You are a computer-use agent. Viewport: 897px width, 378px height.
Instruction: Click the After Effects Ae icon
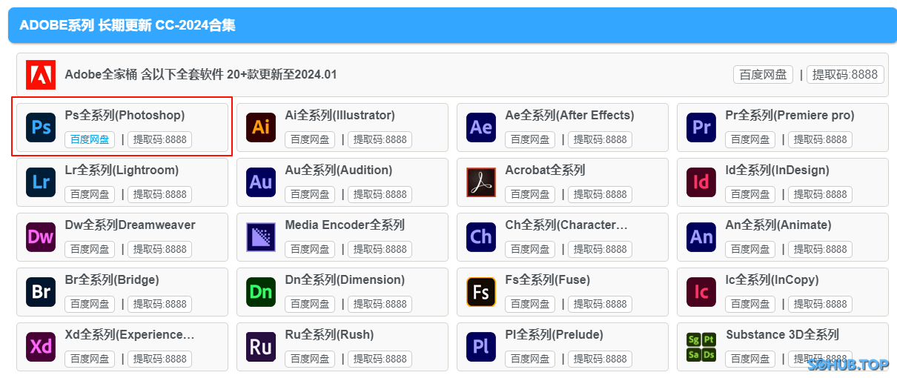point(481,127)
